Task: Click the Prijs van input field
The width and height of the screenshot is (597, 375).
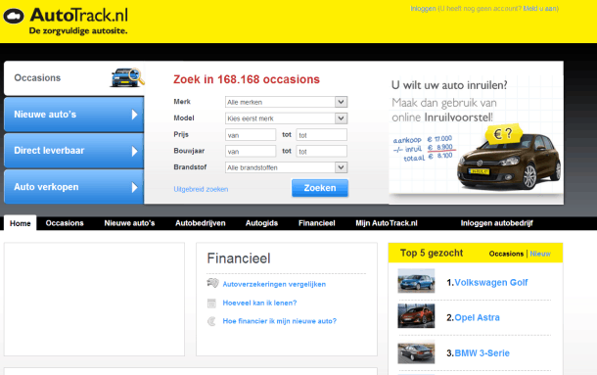Action: (x=251, y=135)
